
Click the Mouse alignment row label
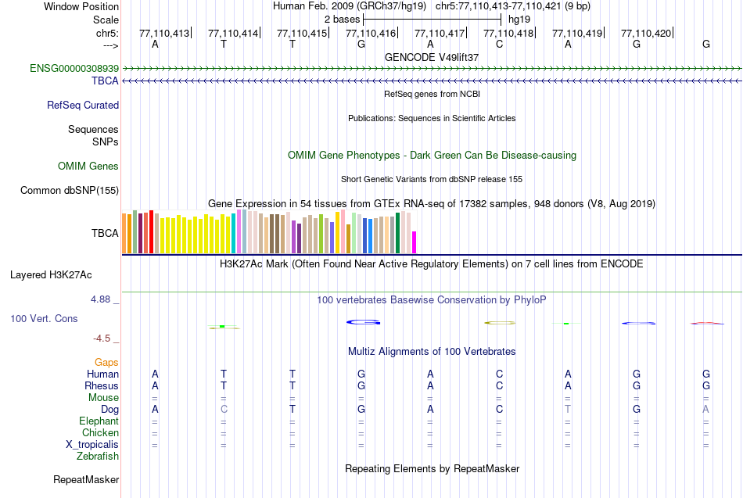[x=103, y=398]
